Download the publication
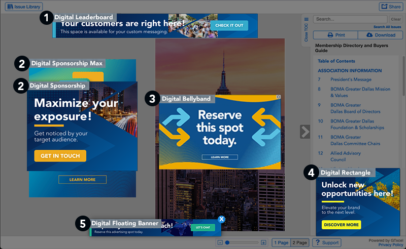The width and height of the screenshot is (406, 249). pos(380,35)
